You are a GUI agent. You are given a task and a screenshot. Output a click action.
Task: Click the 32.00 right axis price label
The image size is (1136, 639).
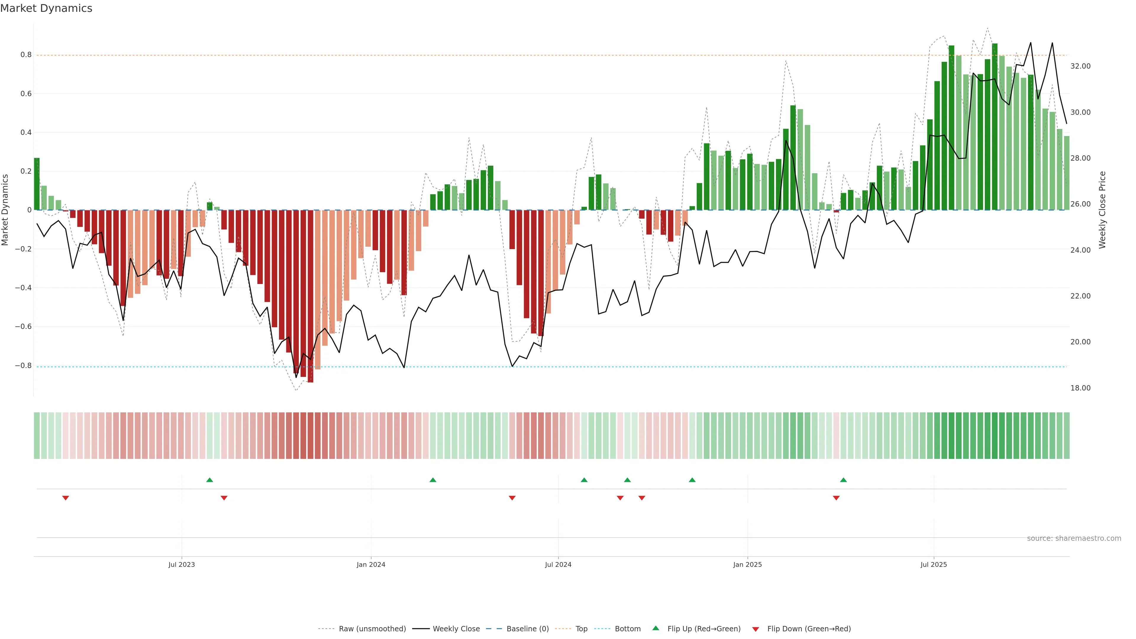(1080, 66)
